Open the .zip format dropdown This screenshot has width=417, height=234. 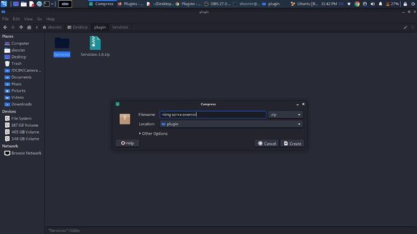click(285, 114)
